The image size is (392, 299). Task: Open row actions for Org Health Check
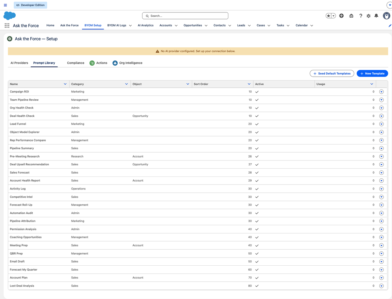click(x=381, y=108)
